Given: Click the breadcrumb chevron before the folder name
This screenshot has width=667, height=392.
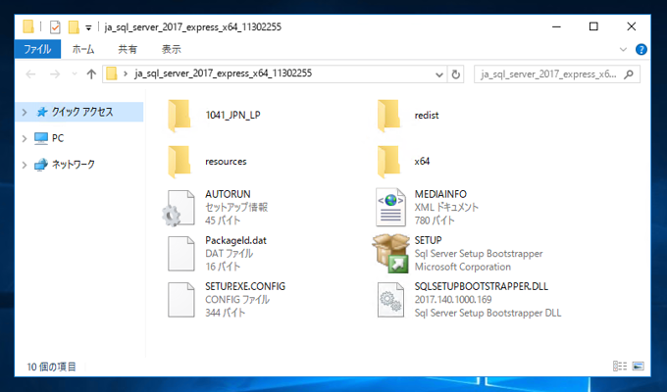Looking at the screenshot, I should (126, 73).
